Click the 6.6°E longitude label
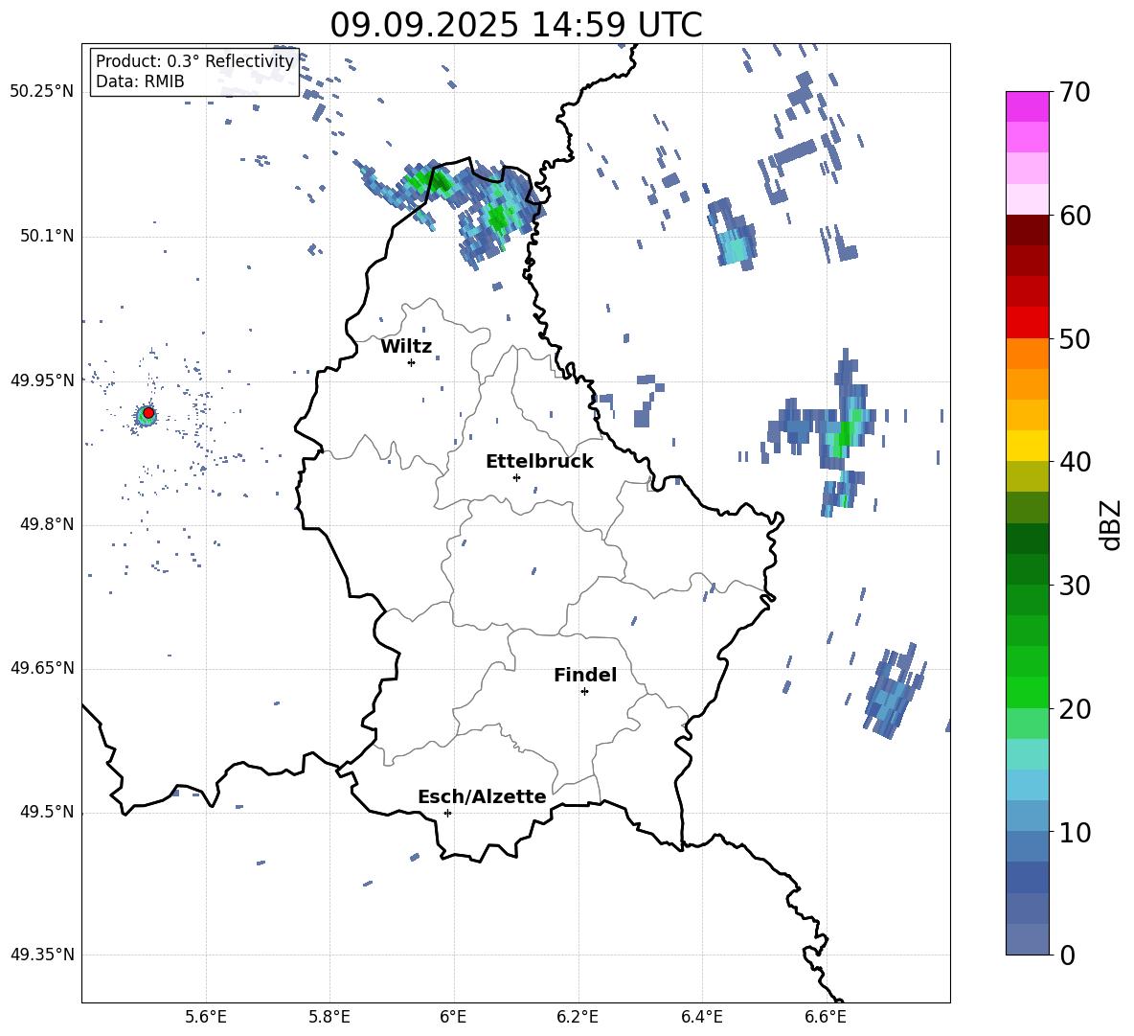This screenshot has width=1134, height=1036. coord(826,1017)
